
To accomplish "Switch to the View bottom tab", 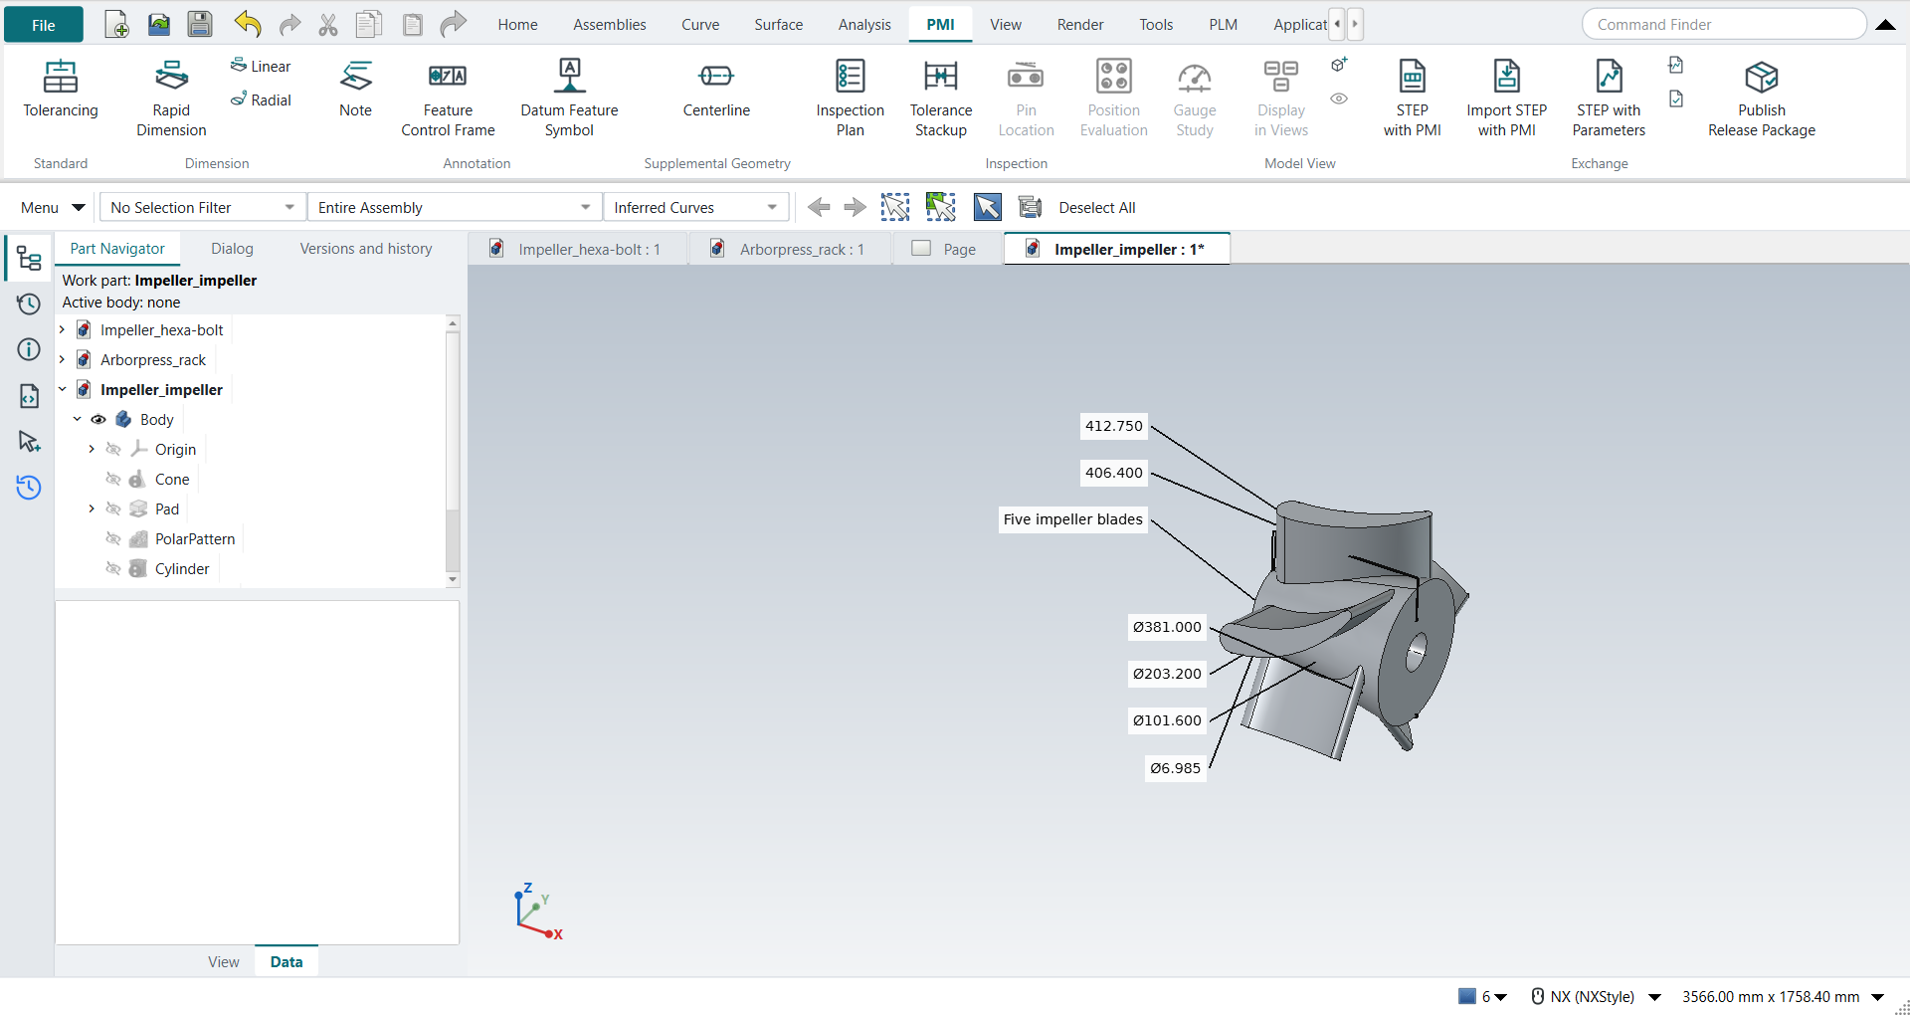I will tap(223, 961).
